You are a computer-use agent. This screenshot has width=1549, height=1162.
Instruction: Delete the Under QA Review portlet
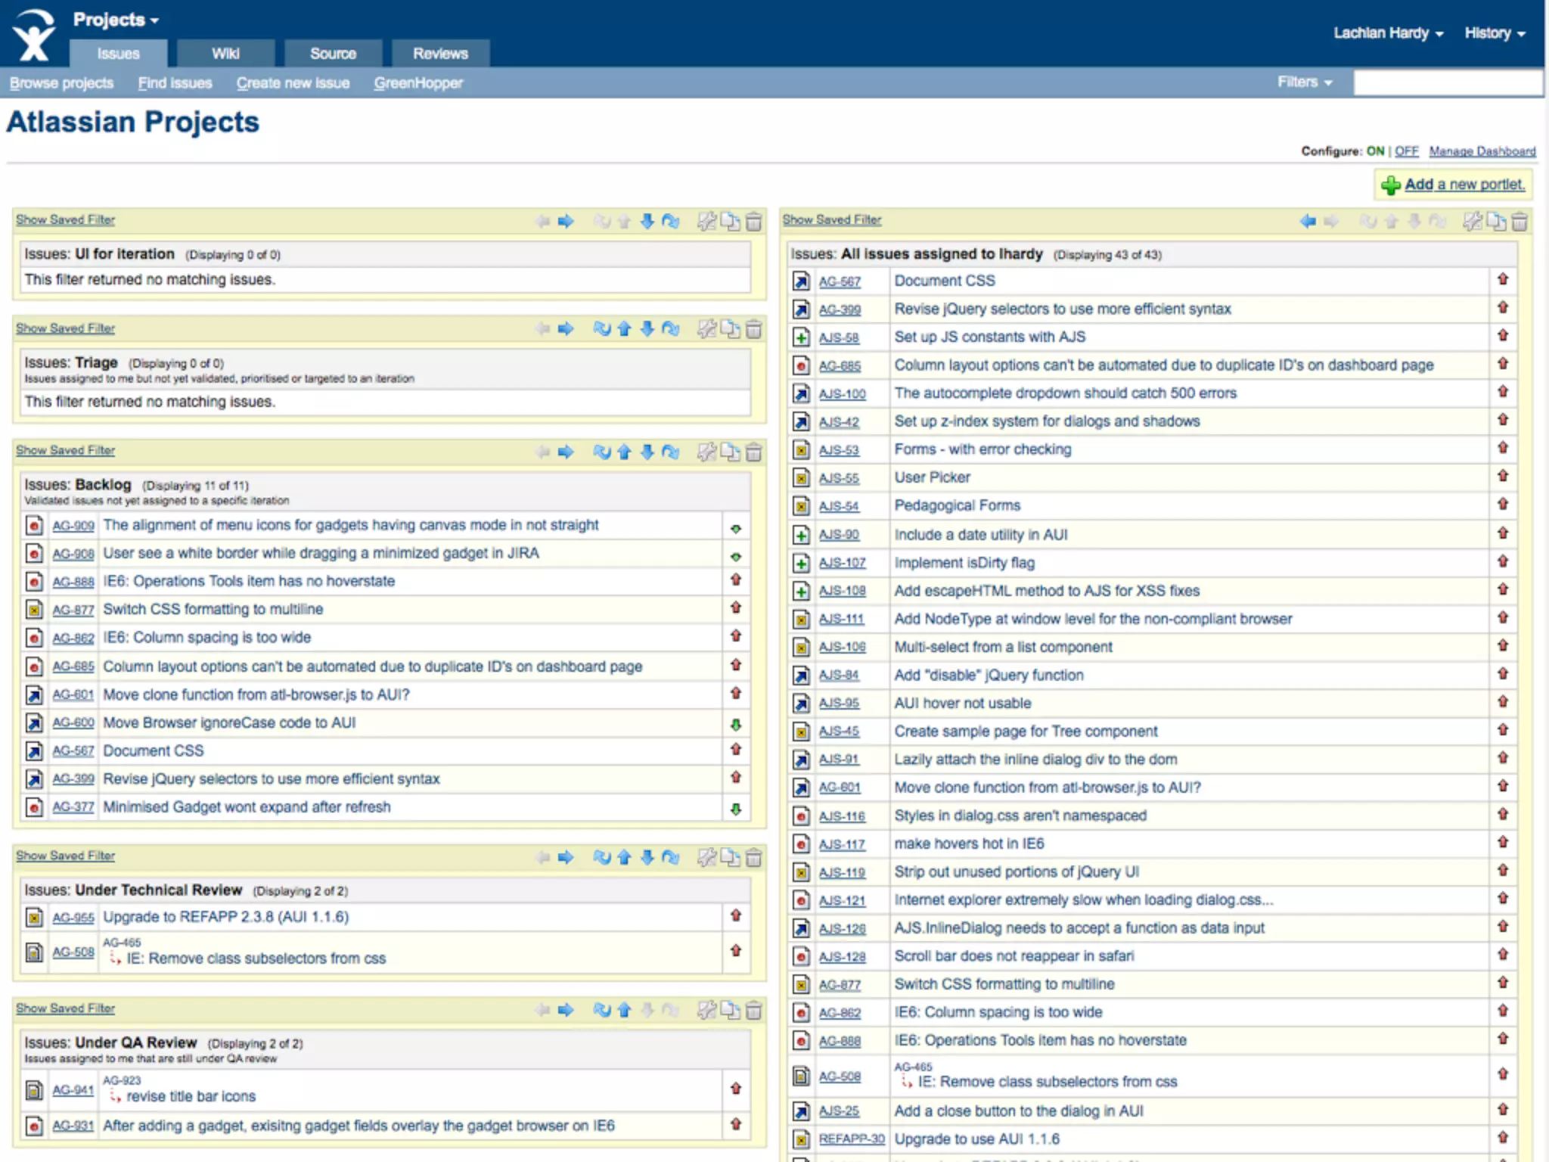pos(753,1011)
